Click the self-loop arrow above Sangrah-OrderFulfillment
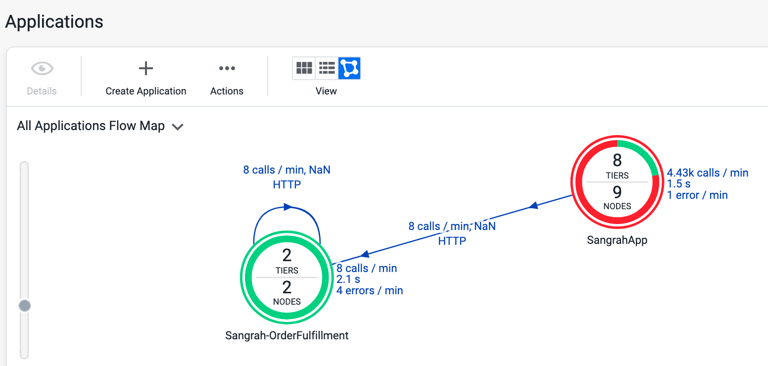 [287, 207]
